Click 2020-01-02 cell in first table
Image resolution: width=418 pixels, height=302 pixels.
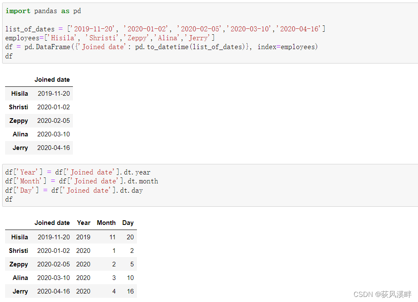[53, 107]
